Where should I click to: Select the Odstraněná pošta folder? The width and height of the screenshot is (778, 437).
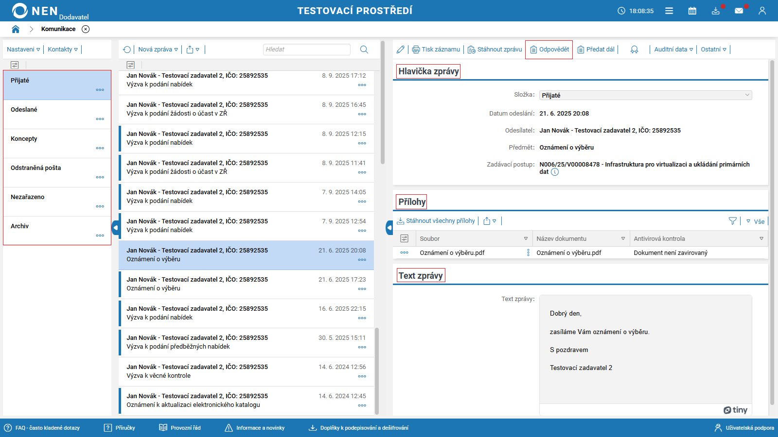pos(57,173)
